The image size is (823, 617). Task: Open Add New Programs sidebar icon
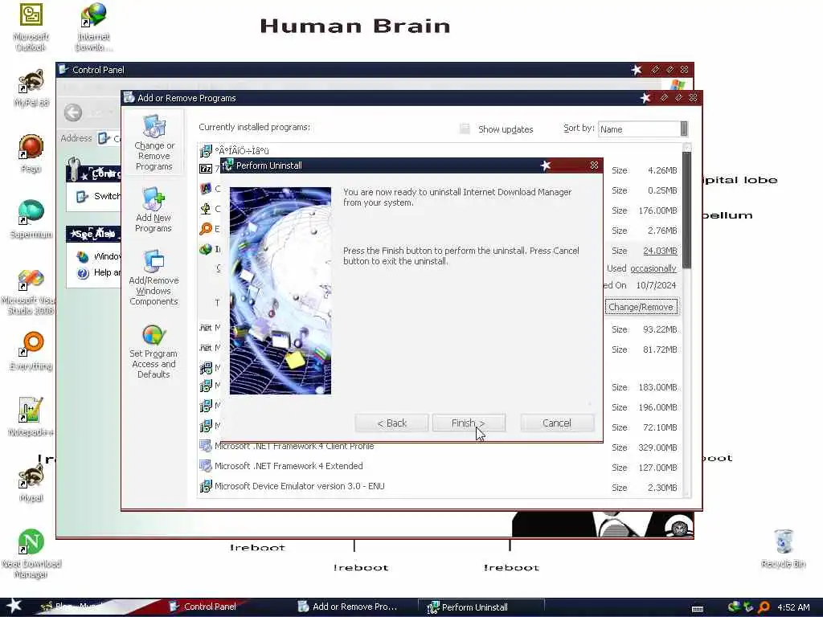coord(154,210)
